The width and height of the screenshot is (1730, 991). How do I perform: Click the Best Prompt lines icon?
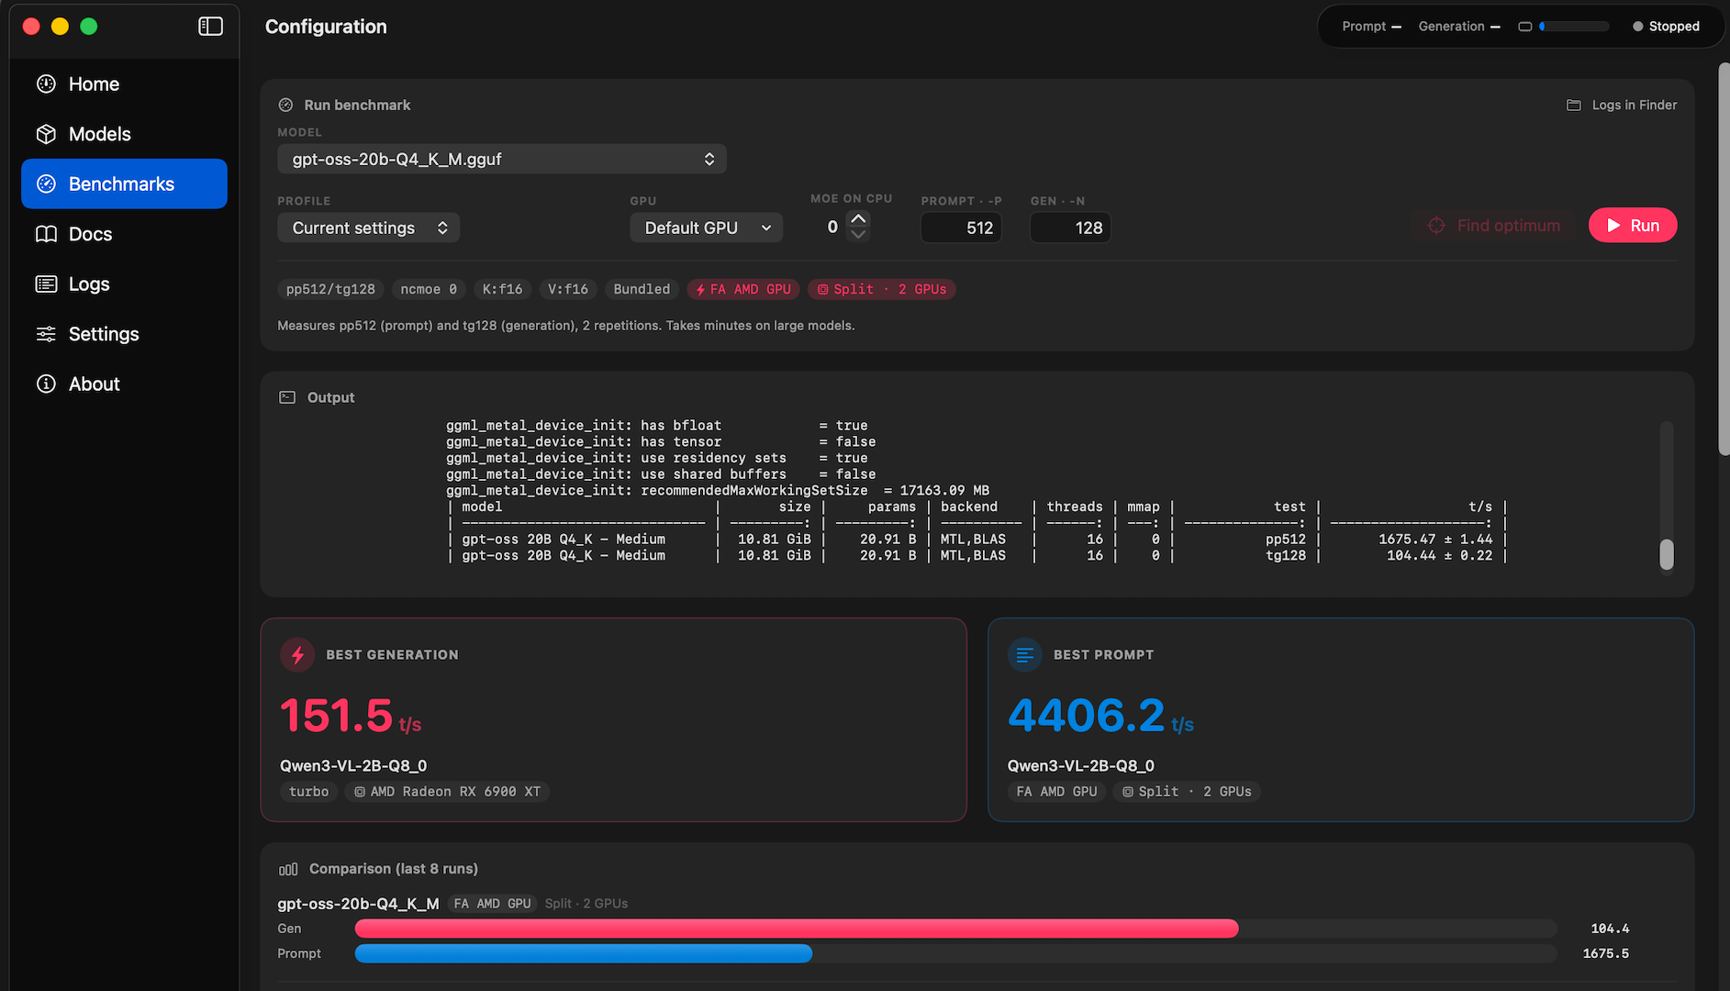pyautogui.click(x=1025, y=655)
